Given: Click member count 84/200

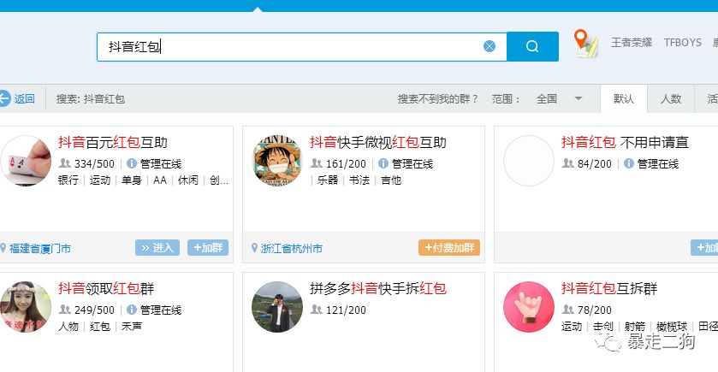Looking at the screenshot, I should click(595, 164).
